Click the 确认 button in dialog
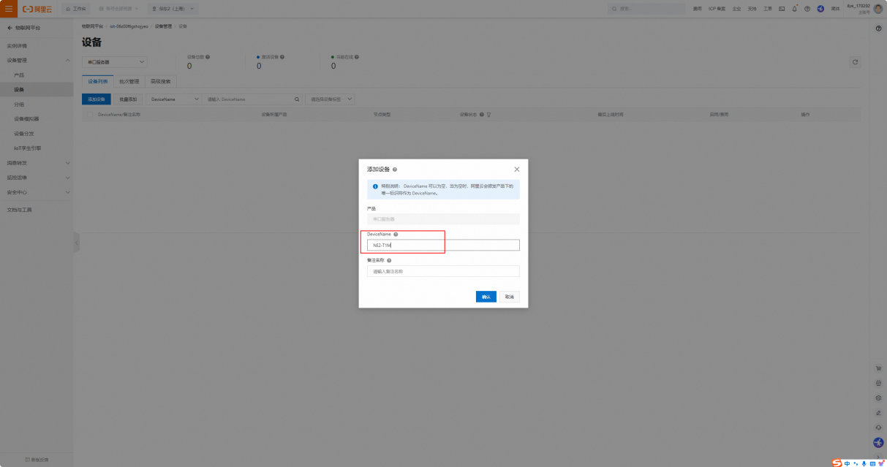 pos(486,297)
